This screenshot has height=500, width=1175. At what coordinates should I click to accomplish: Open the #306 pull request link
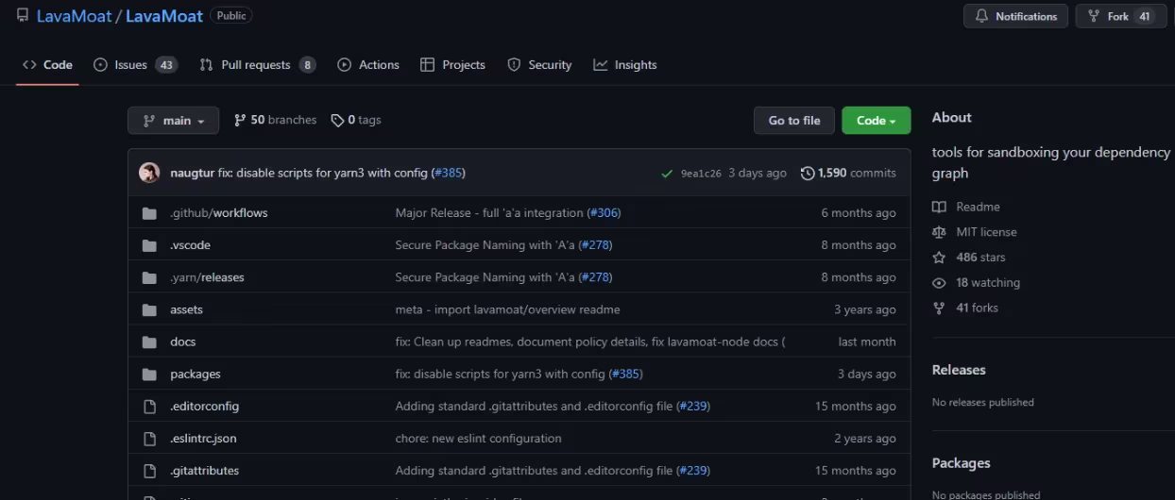604,213
